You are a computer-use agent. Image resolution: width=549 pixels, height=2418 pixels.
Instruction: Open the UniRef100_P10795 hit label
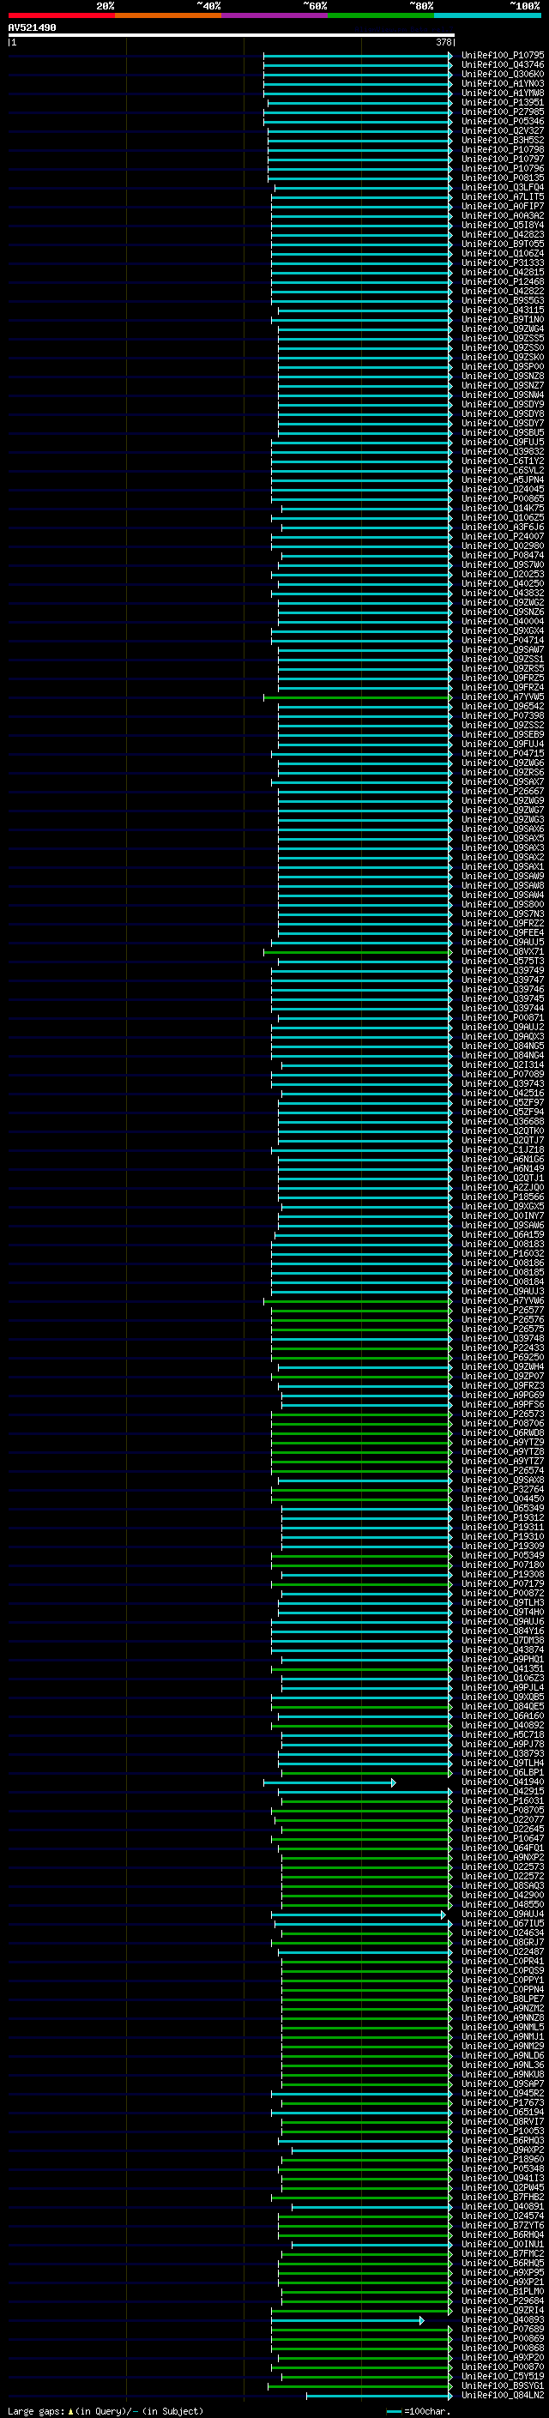coord(503,56)
